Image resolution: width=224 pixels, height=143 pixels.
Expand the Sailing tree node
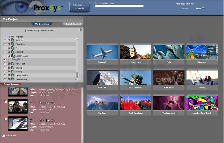point(9,68)
